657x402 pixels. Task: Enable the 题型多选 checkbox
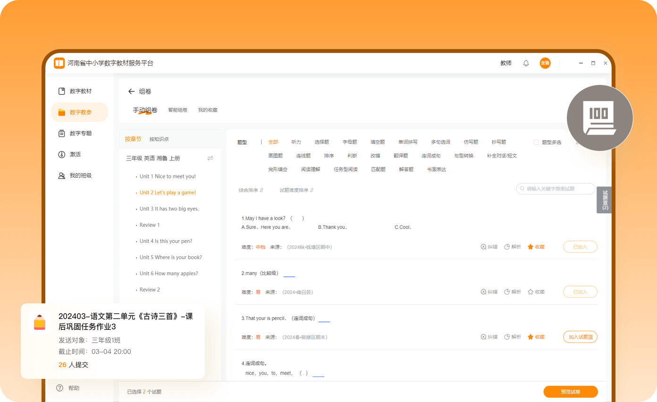pos(536,142)
